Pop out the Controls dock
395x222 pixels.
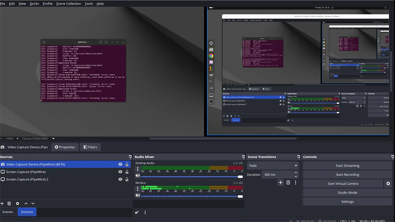click(x=392, y=157)
